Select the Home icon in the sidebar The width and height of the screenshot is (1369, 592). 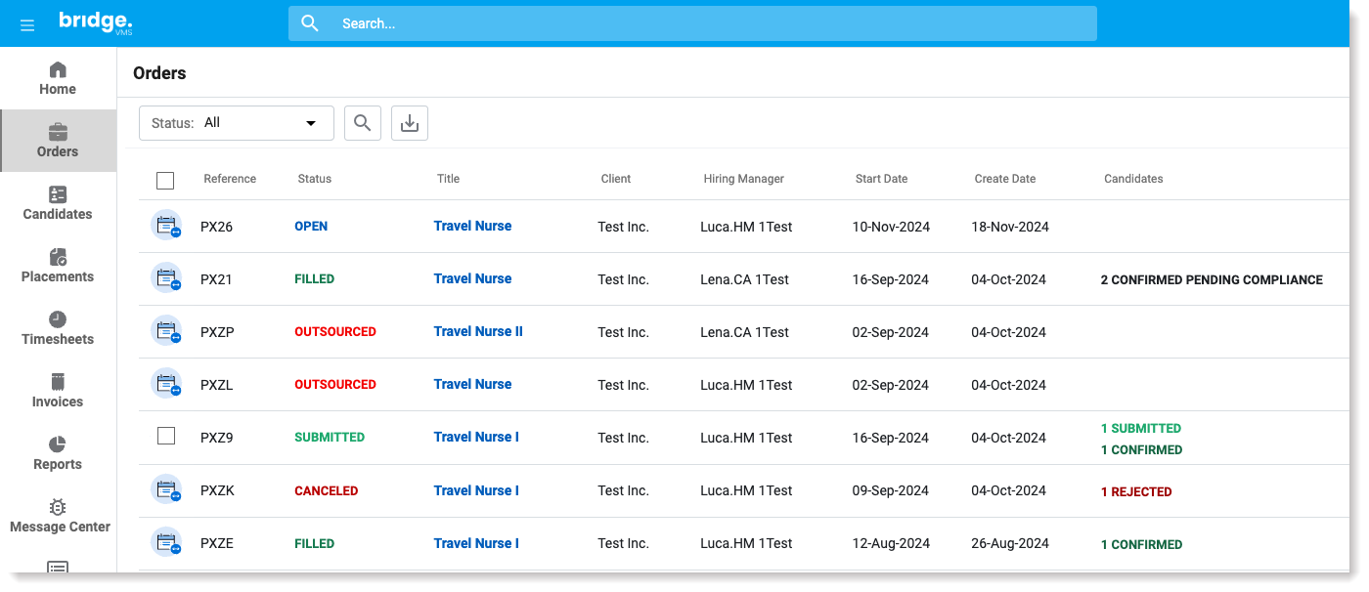[58, 68]
